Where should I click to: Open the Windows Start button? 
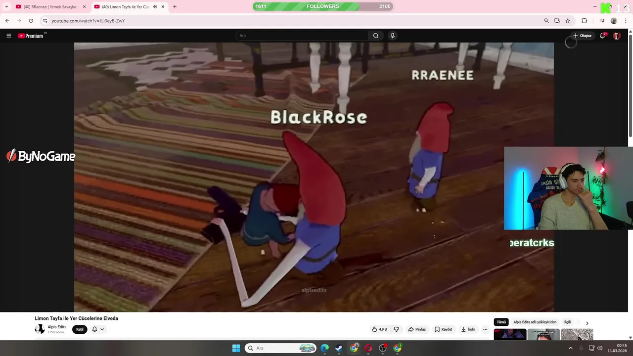click(x=236, y=348)
